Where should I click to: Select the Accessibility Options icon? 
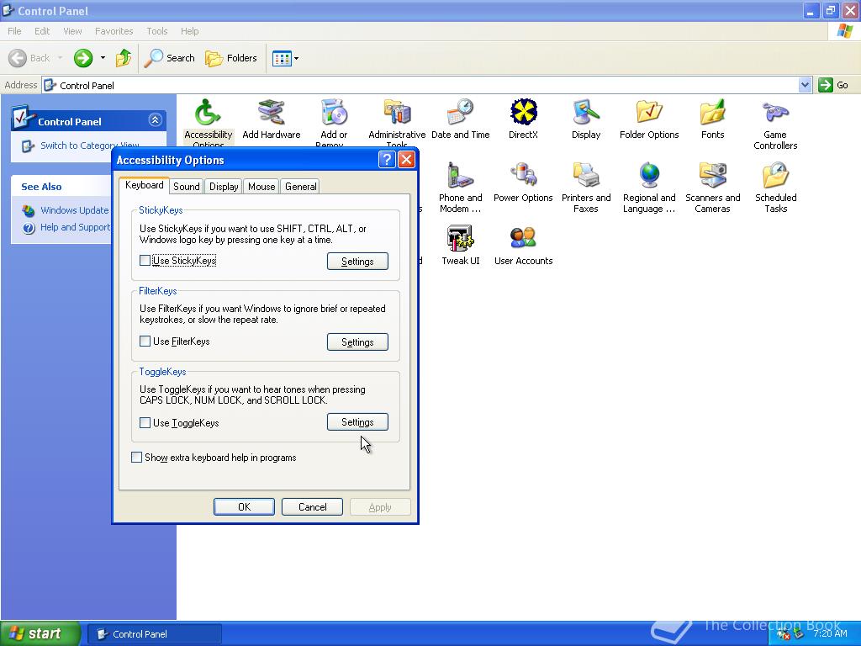click(x=209, y=122)
